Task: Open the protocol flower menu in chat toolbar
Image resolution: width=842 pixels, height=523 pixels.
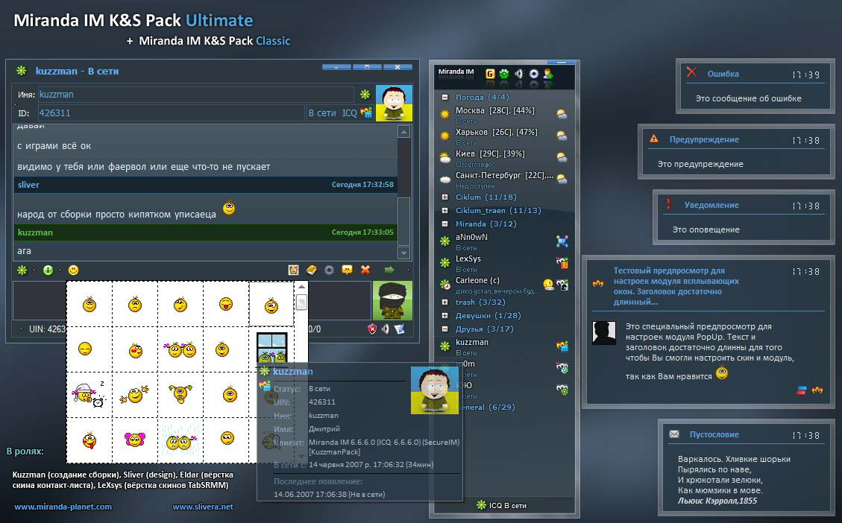Action: (22, 270)
